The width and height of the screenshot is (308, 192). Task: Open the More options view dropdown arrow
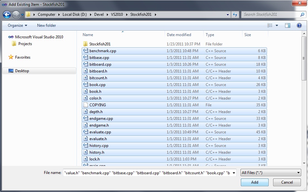click(277, 25)
